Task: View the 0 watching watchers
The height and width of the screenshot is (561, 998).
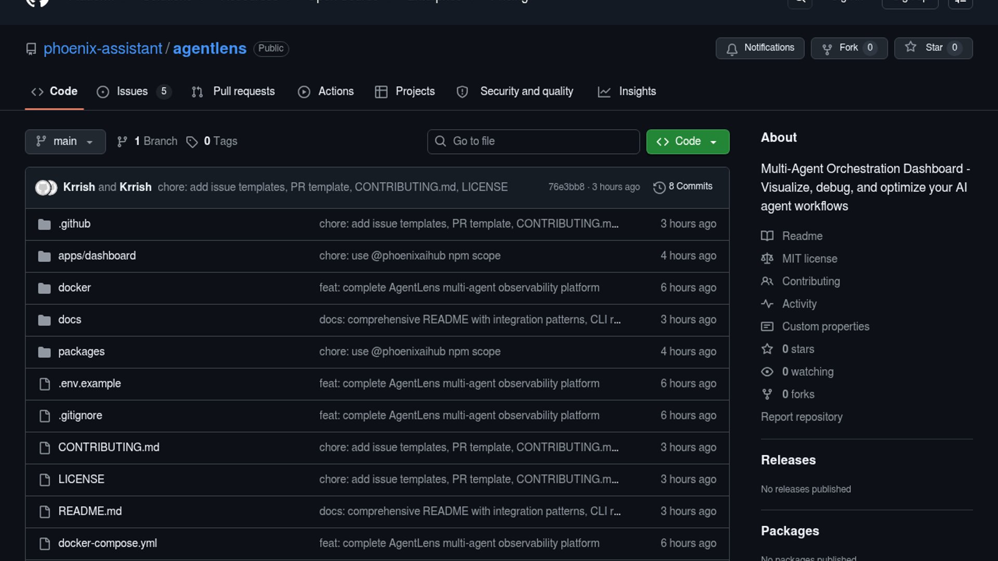Action: [807, 372]
